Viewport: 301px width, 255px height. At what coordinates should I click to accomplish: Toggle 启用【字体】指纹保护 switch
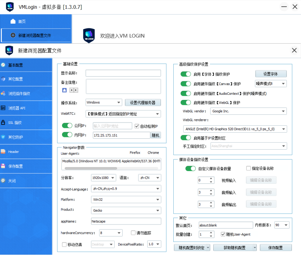point(185,73)
